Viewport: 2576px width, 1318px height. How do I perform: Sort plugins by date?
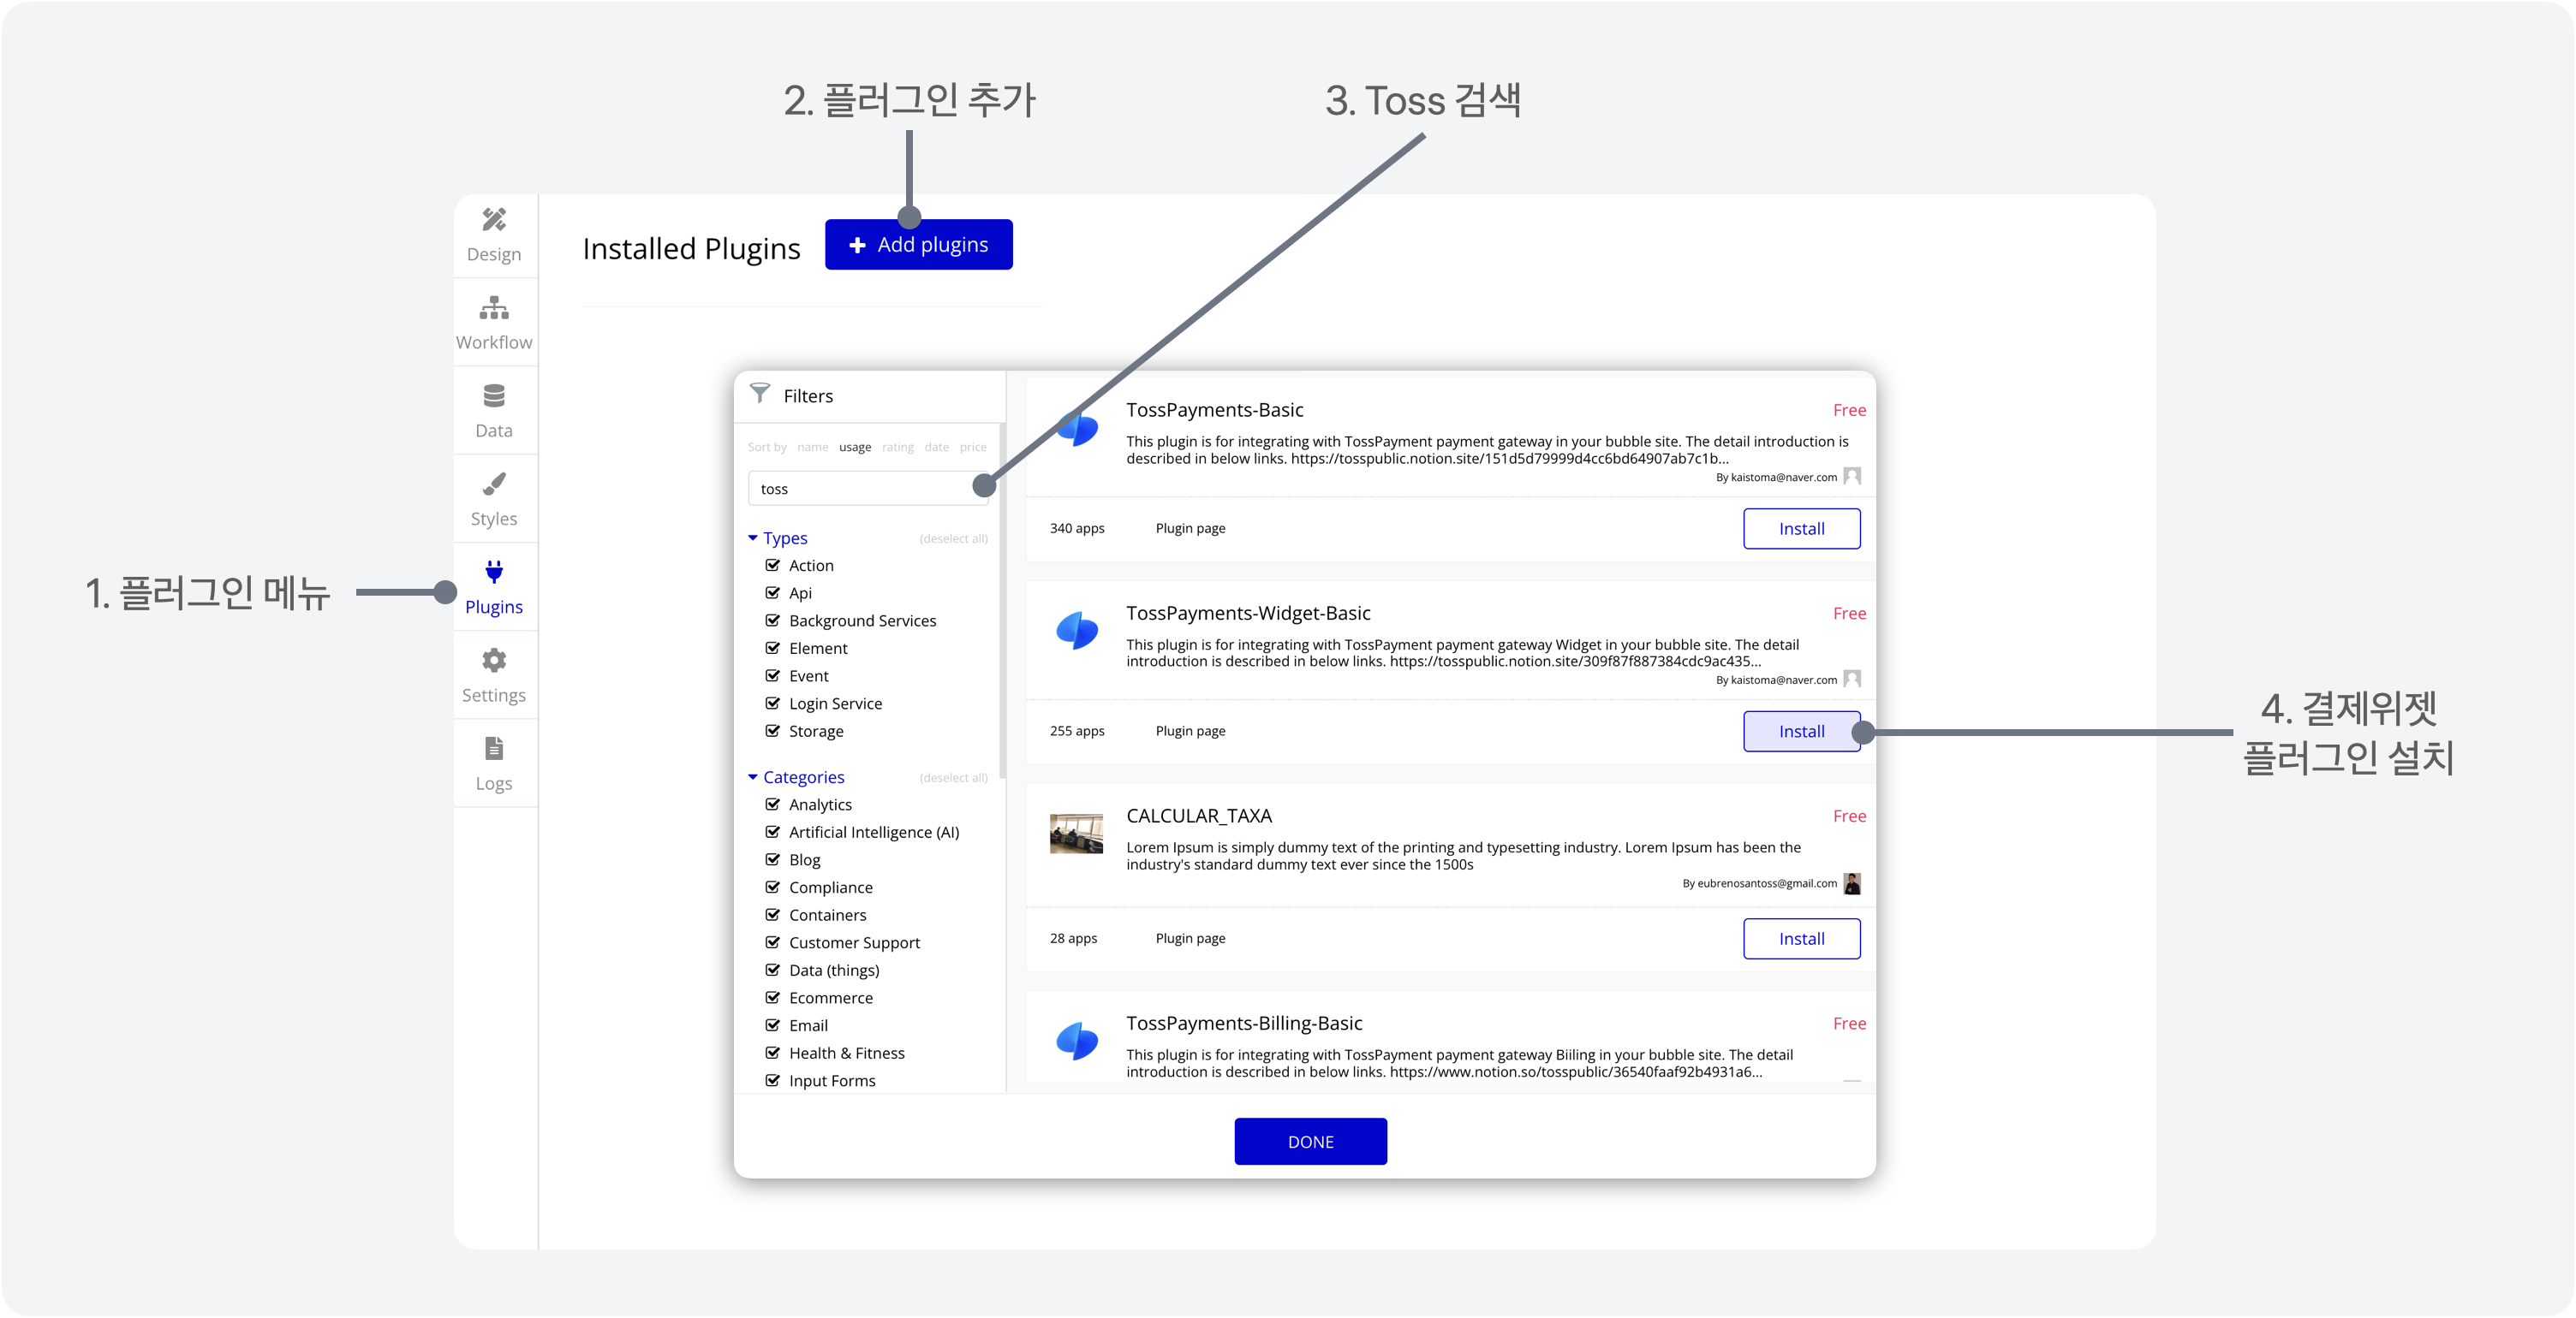[x=937, y=447]
